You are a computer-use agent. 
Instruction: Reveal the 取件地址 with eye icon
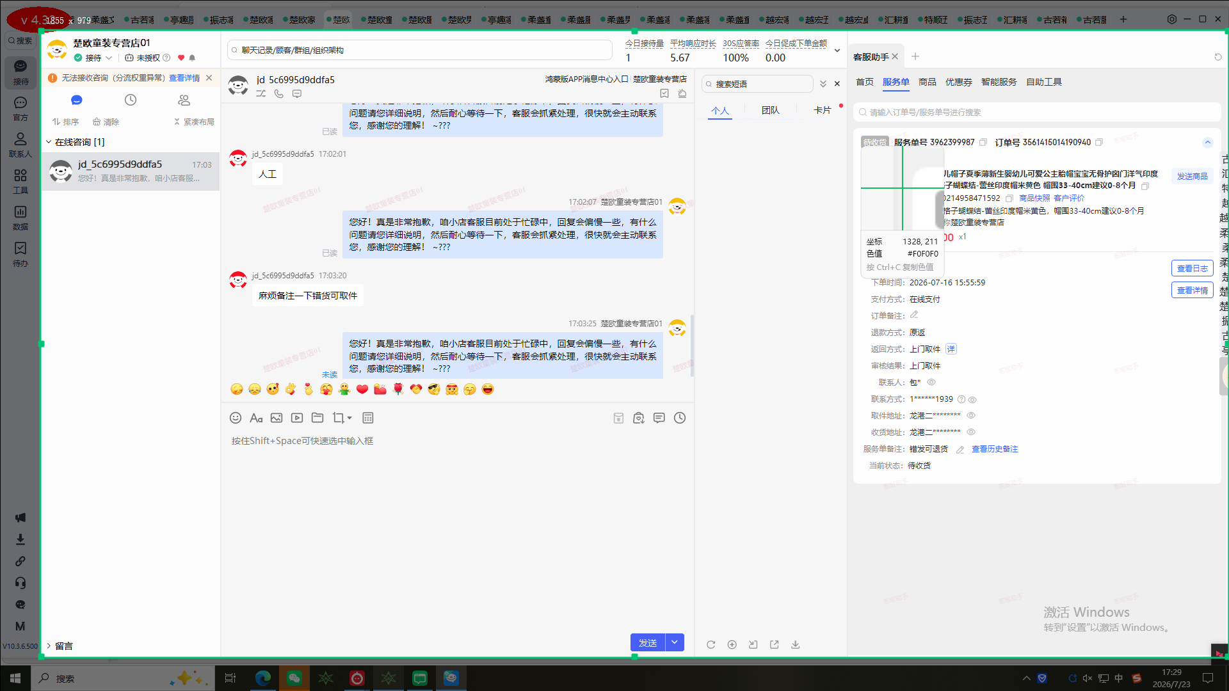(x=971, y=415)
